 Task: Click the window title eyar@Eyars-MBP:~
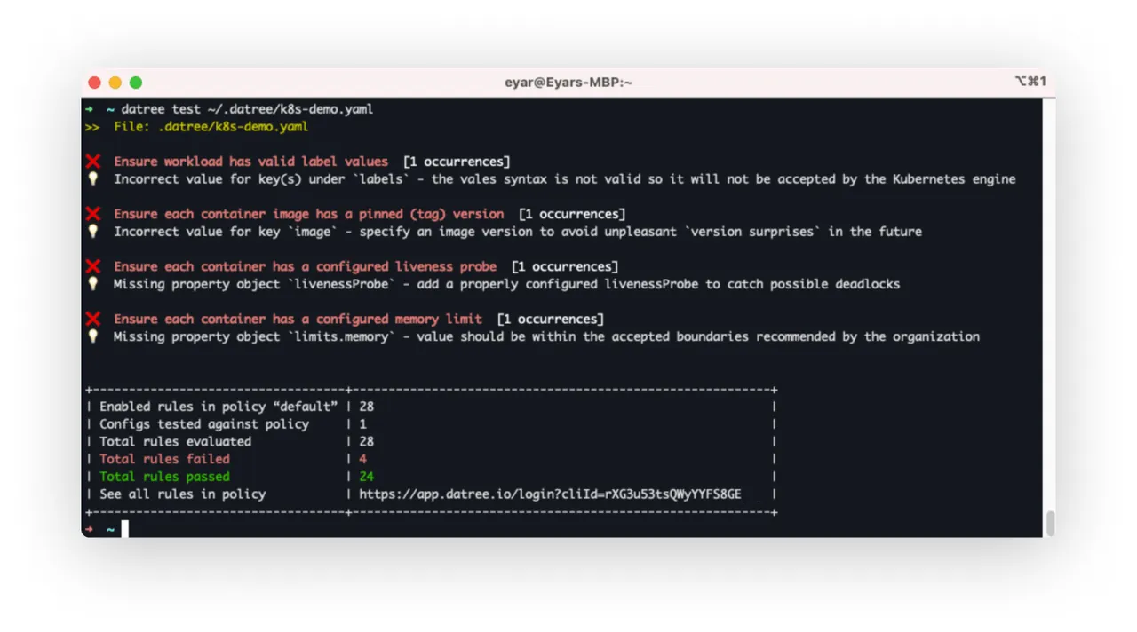568,83
